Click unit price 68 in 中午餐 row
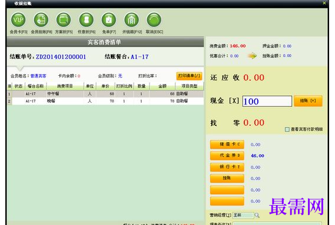This screenshot has width=335, height=225. click(112, 93)
